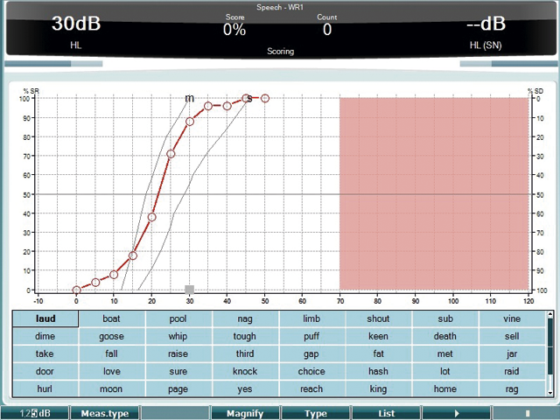This screenshot has width=560, height=420.
Task: Choose the word 'vine' in word table
Action: 512,319
